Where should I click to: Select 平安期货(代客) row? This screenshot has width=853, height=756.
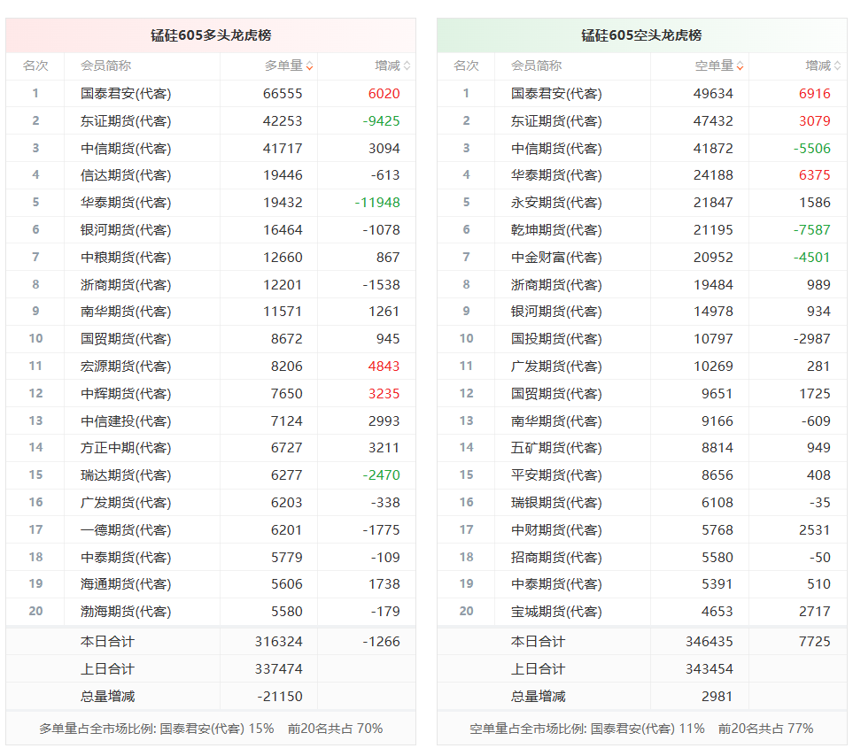click(642, 475)
